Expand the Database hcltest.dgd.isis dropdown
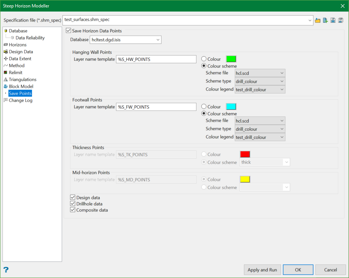The image size is (349, 278). coord(125,39)
